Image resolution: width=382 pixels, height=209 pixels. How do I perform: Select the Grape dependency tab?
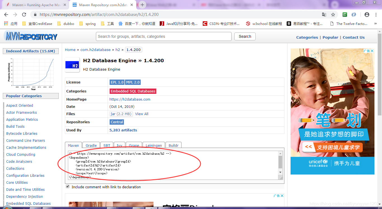point(134,145)
